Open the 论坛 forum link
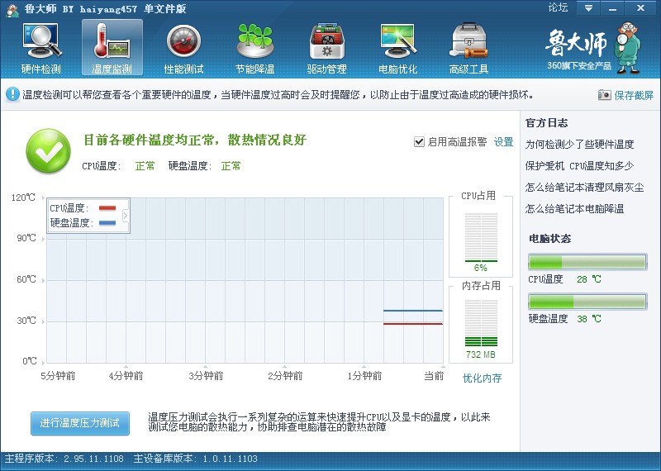Image resolution: width=661 pixels, height=471 pixels. 558,7
